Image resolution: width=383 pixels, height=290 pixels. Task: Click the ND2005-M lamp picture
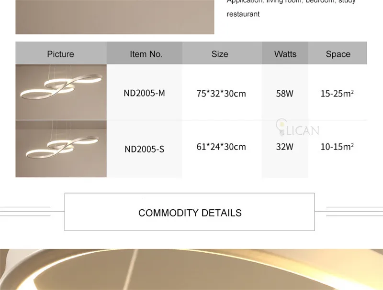click(61, 92)
